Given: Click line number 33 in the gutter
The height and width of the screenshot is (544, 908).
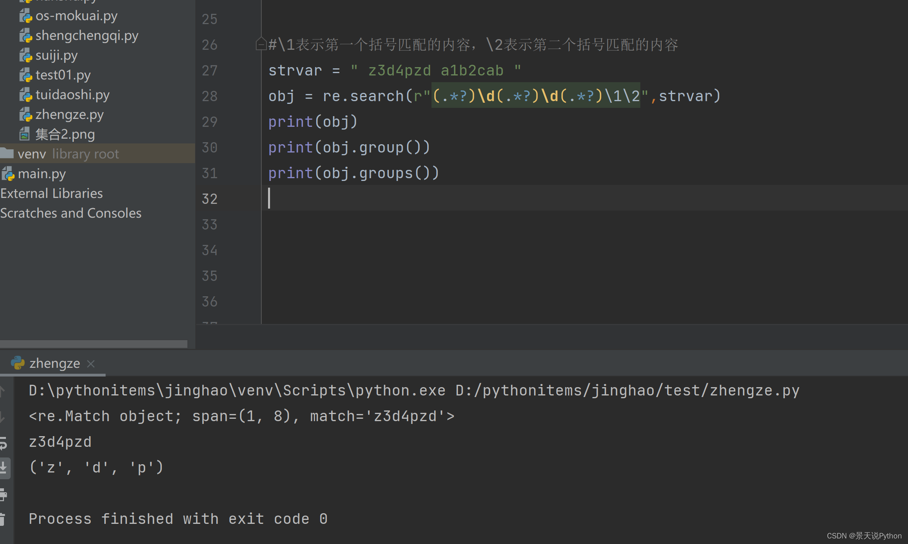Looking at the screenshot, I should [x=210, y=224].
